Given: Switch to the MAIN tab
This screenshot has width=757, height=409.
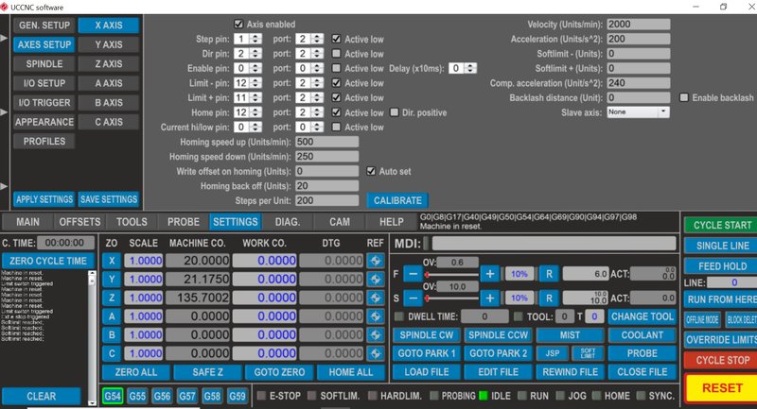Looking at the screenshot, I should click(28, 222).
